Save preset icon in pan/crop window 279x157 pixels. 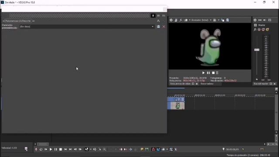[x=158, y=27]
